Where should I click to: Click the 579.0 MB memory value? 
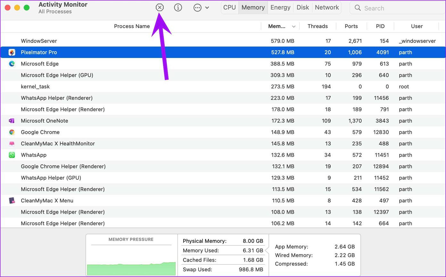coord(282,41)
